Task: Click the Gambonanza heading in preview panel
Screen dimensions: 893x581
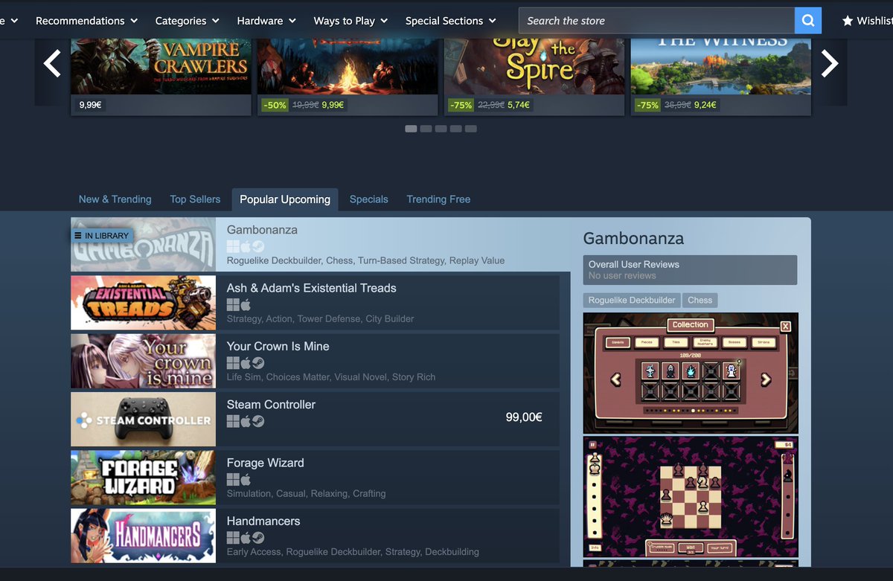Action: point(633,239)
